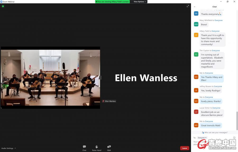The height and width of the screenshot is (152, 238).
Task: Click the Raise Hand icon
Action: click(97, 147)
